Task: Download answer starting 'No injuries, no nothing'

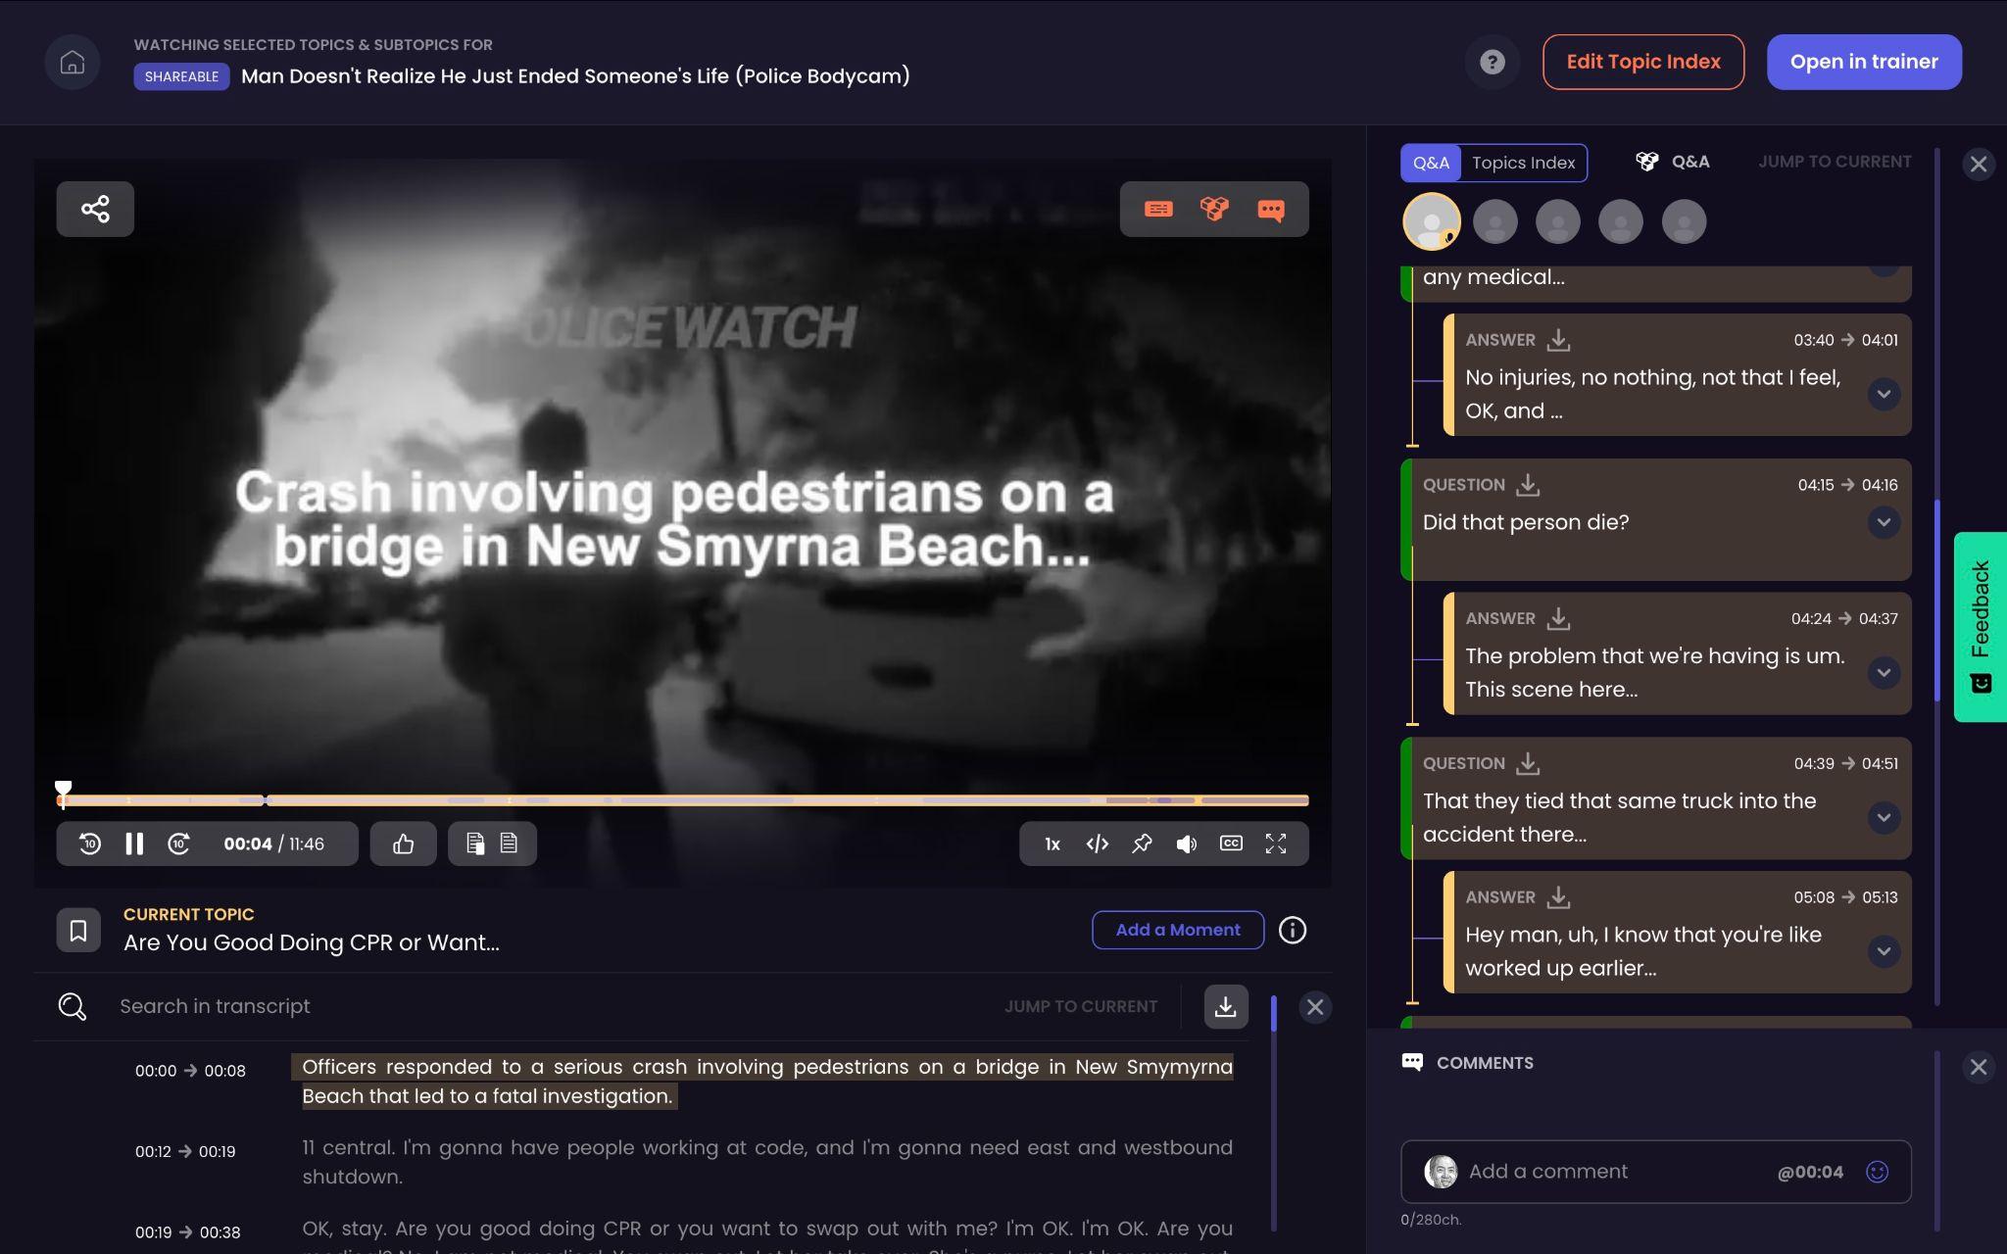Action: pyautogui.click(x=1558, y=340)
